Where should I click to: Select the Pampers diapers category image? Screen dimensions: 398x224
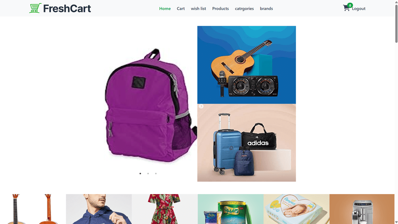coord(297,209)
